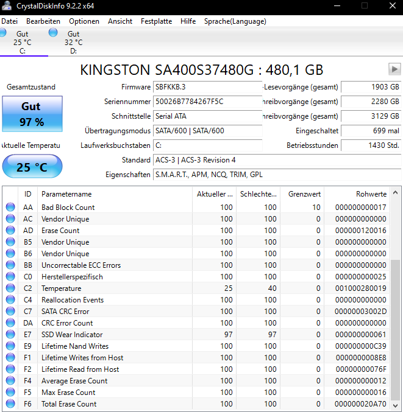
Task: Click the Aktueller column header
Action: [214, 194]
